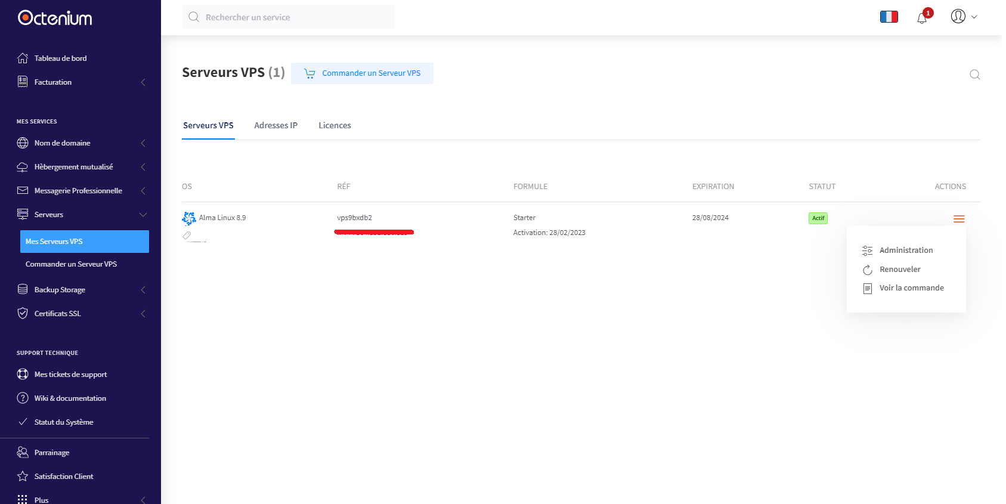Click the Octenium logo
The image size is (1006, 504).
click(x=55, y=18)
